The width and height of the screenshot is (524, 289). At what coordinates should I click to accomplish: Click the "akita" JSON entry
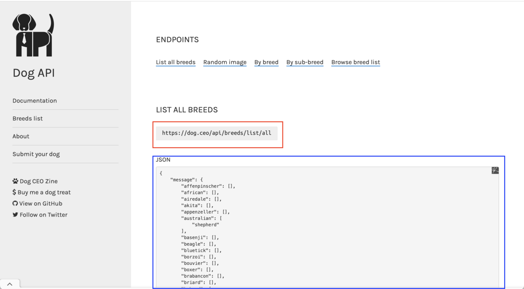(x=197, y=205)
